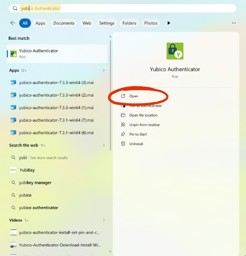
Task: Click the Yubico Authenticator icon in Best match
Action: click(x=14, y=54)
